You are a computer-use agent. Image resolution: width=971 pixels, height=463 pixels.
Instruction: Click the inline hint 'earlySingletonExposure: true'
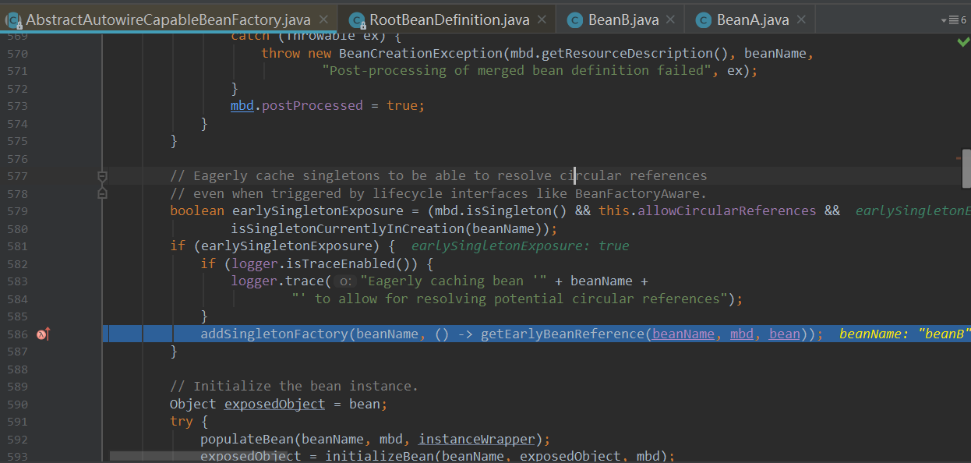pos(520,246)
